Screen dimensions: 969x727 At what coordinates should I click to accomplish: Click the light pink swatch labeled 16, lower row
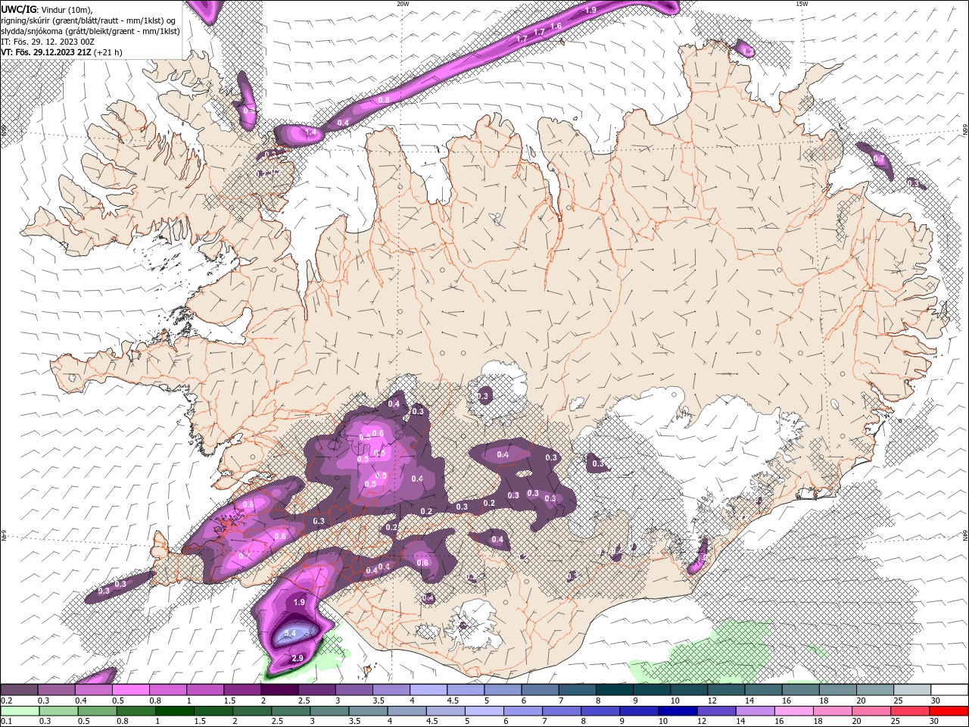[x=794, y=711]
